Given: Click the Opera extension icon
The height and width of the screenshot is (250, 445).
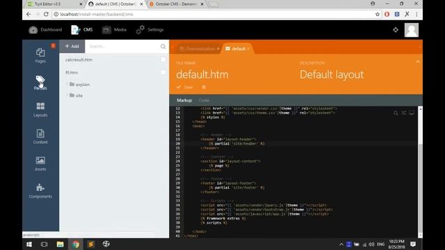Looking at the screenshot, I should coord(387,14).
